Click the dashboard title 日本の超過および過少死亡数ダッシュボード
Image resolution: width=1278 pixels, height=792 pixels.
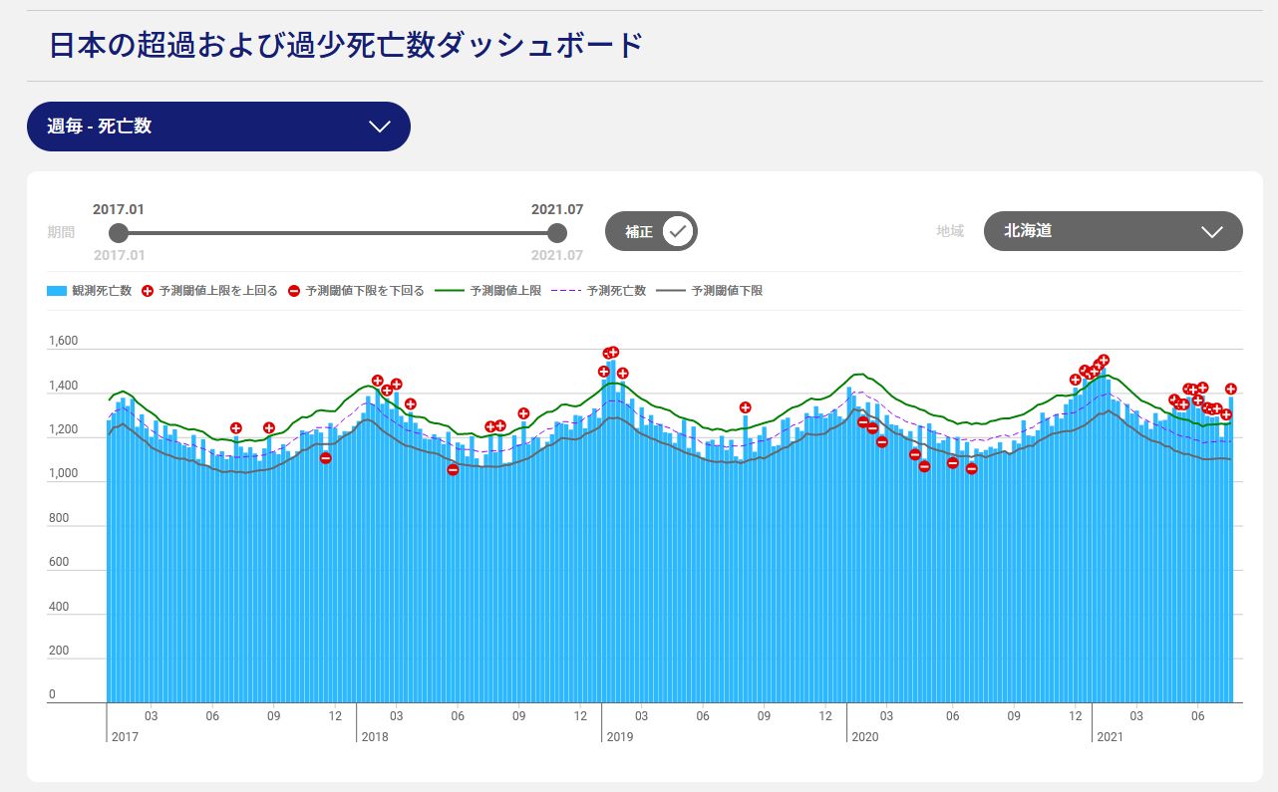click(347, 45)
